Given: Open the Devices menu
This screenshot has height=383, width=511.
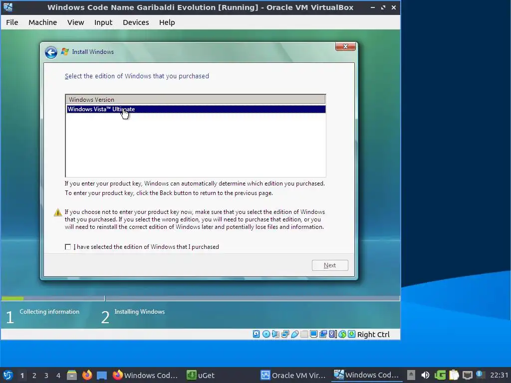Looking at the screenshot, I should coord(136,22).
